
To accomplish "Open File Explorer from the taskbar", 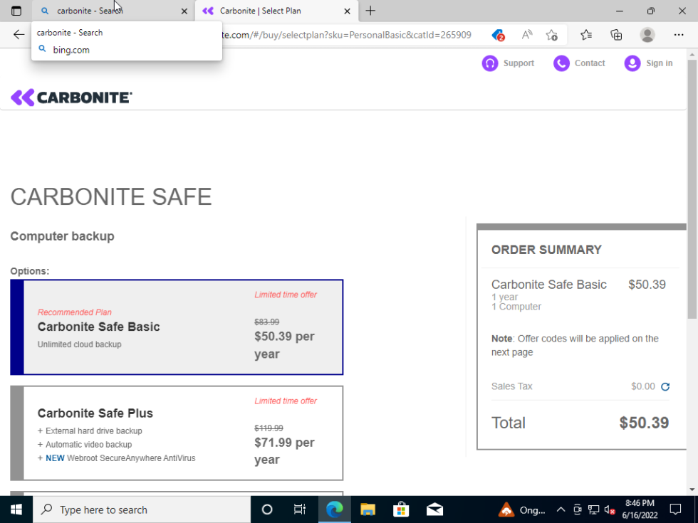I will [368, 509].
